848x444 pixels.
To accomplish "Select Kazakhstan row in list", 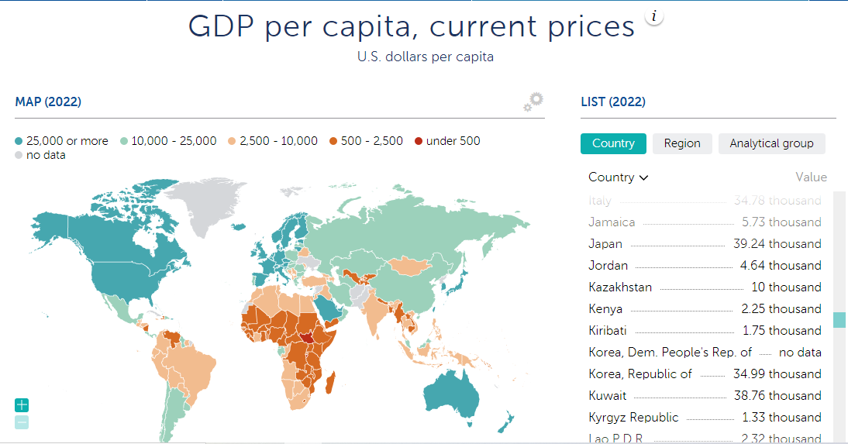I will click(x=620, y=287).
